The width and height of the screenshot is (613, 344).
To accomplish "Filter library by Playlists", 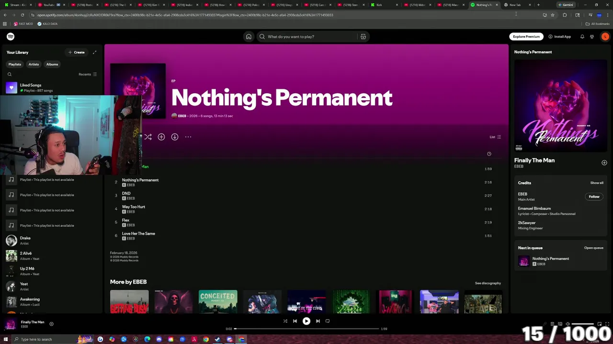I will click(15, 64).
